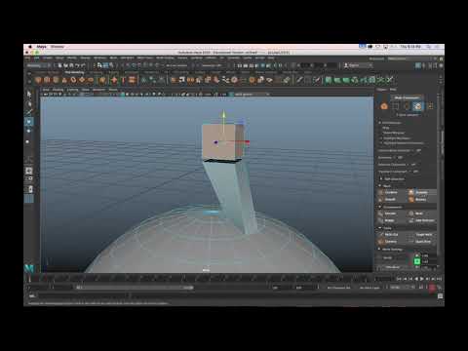Choose the Rotate tool in toolbox
This screenshot has width=468, height=351.
(x=29, y=131)
